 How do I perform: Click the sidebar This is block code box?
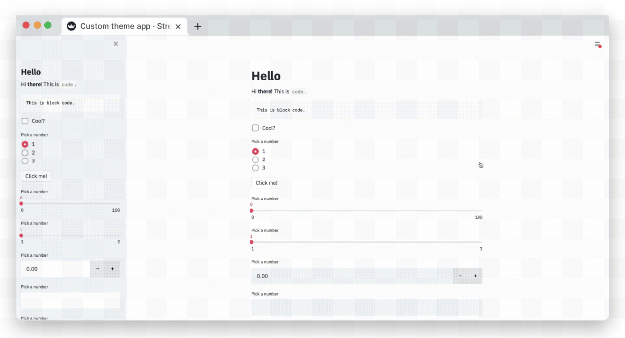(70, 103)
